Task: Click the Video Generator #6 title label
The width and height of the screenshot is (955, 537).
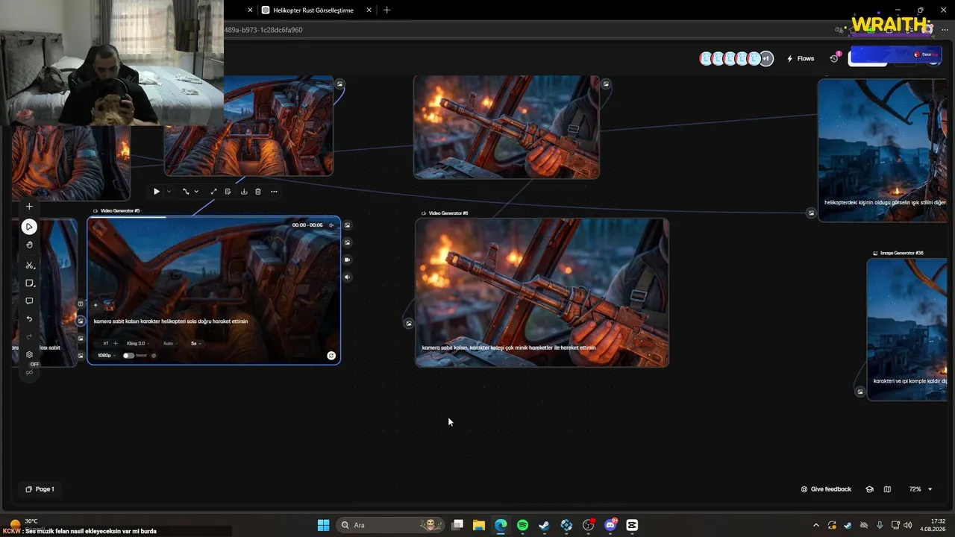Action: pyautogui.click(x=448, y=213)
